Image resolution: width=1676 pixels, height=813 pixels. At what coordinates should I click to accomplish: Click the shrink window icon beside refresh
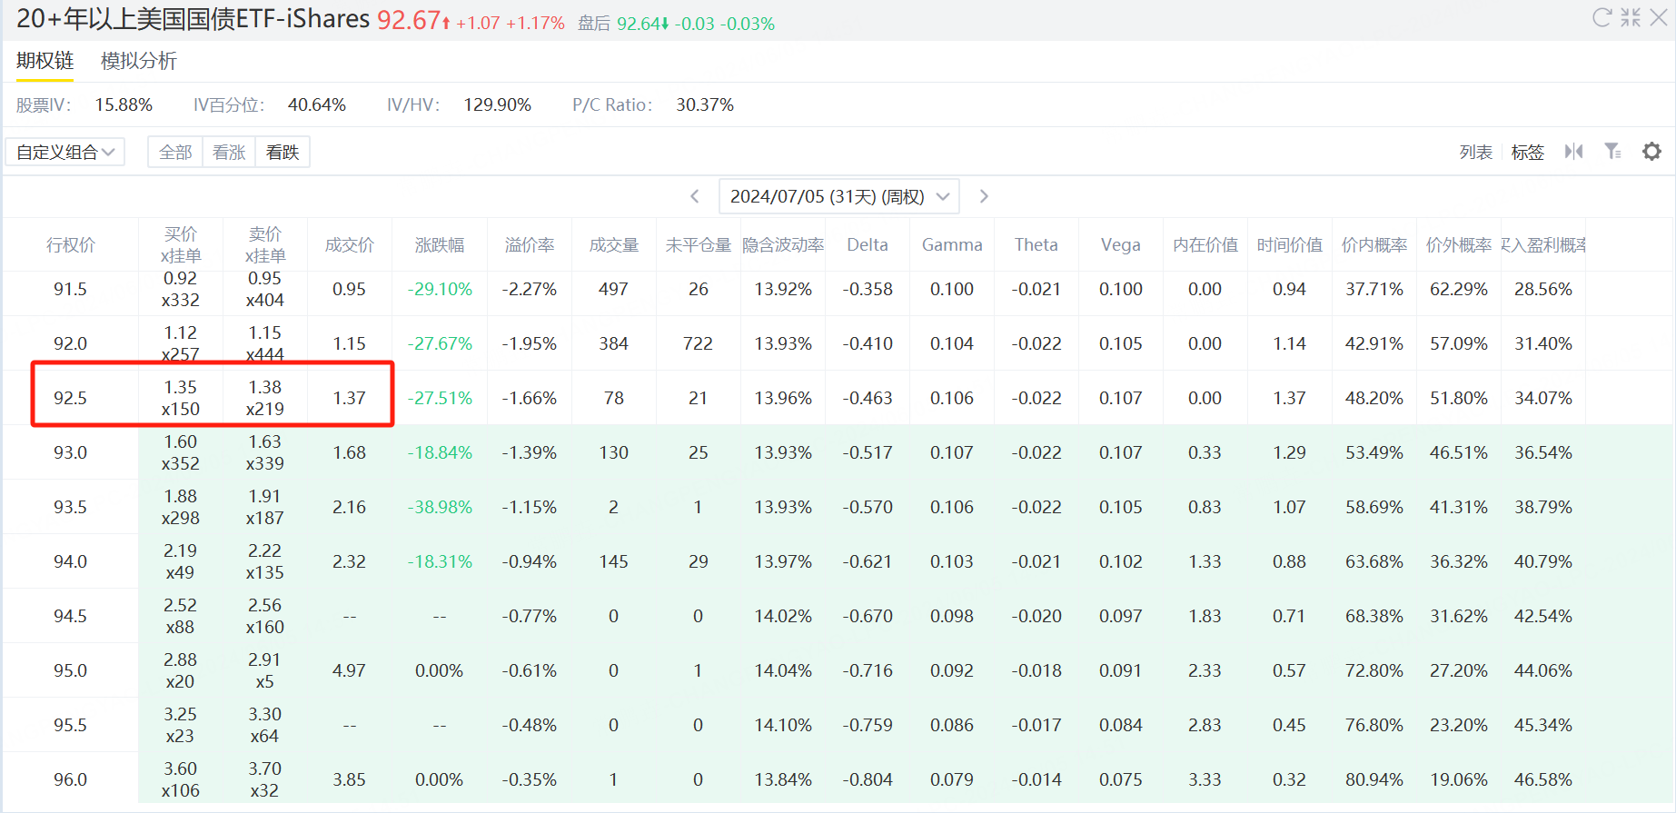coord(1631,17)
